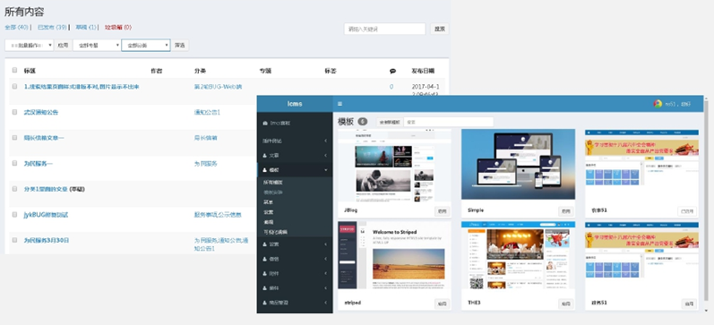Open the 批量操作 bulk action dropdown
The height and width of the screenshot is (325, 714).
[30, 45]
